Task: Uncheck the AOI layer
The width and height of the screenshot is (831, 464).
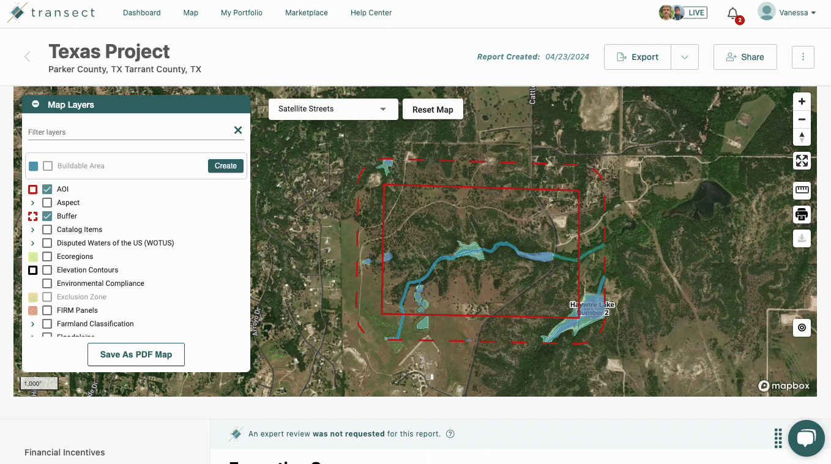Action: tap(47, 189)
